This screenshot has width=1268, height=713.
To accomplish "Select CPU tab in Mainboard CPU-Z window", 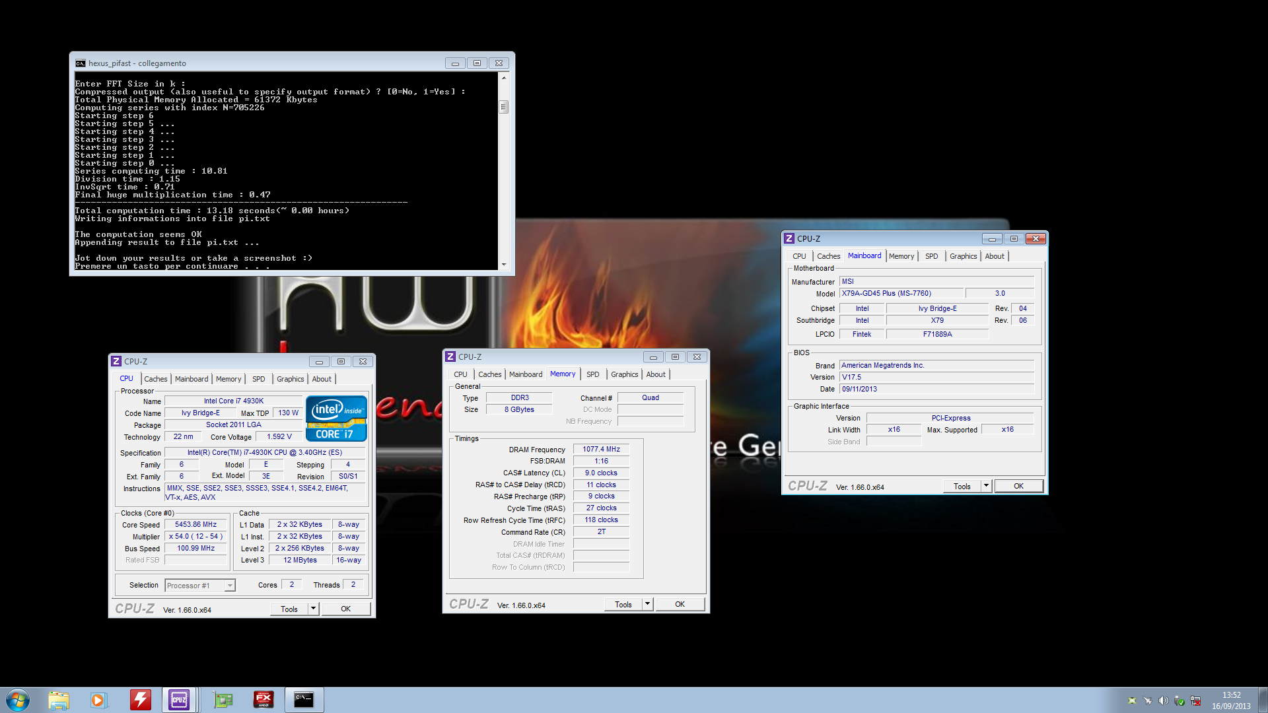I will 799,256.
